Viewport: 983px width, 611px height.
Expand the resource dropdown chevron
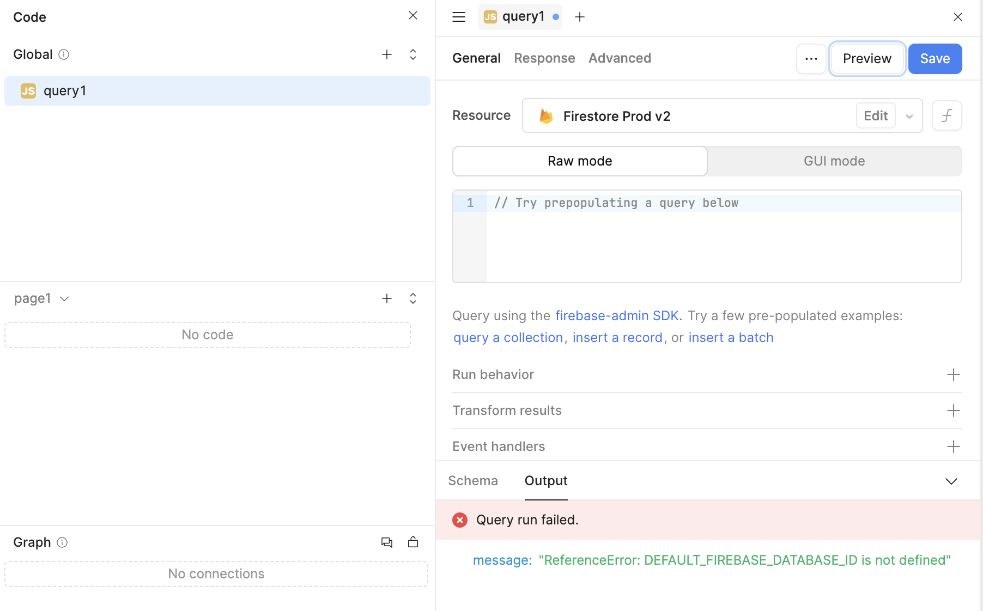pyautogui.click(x=909, y=117)
